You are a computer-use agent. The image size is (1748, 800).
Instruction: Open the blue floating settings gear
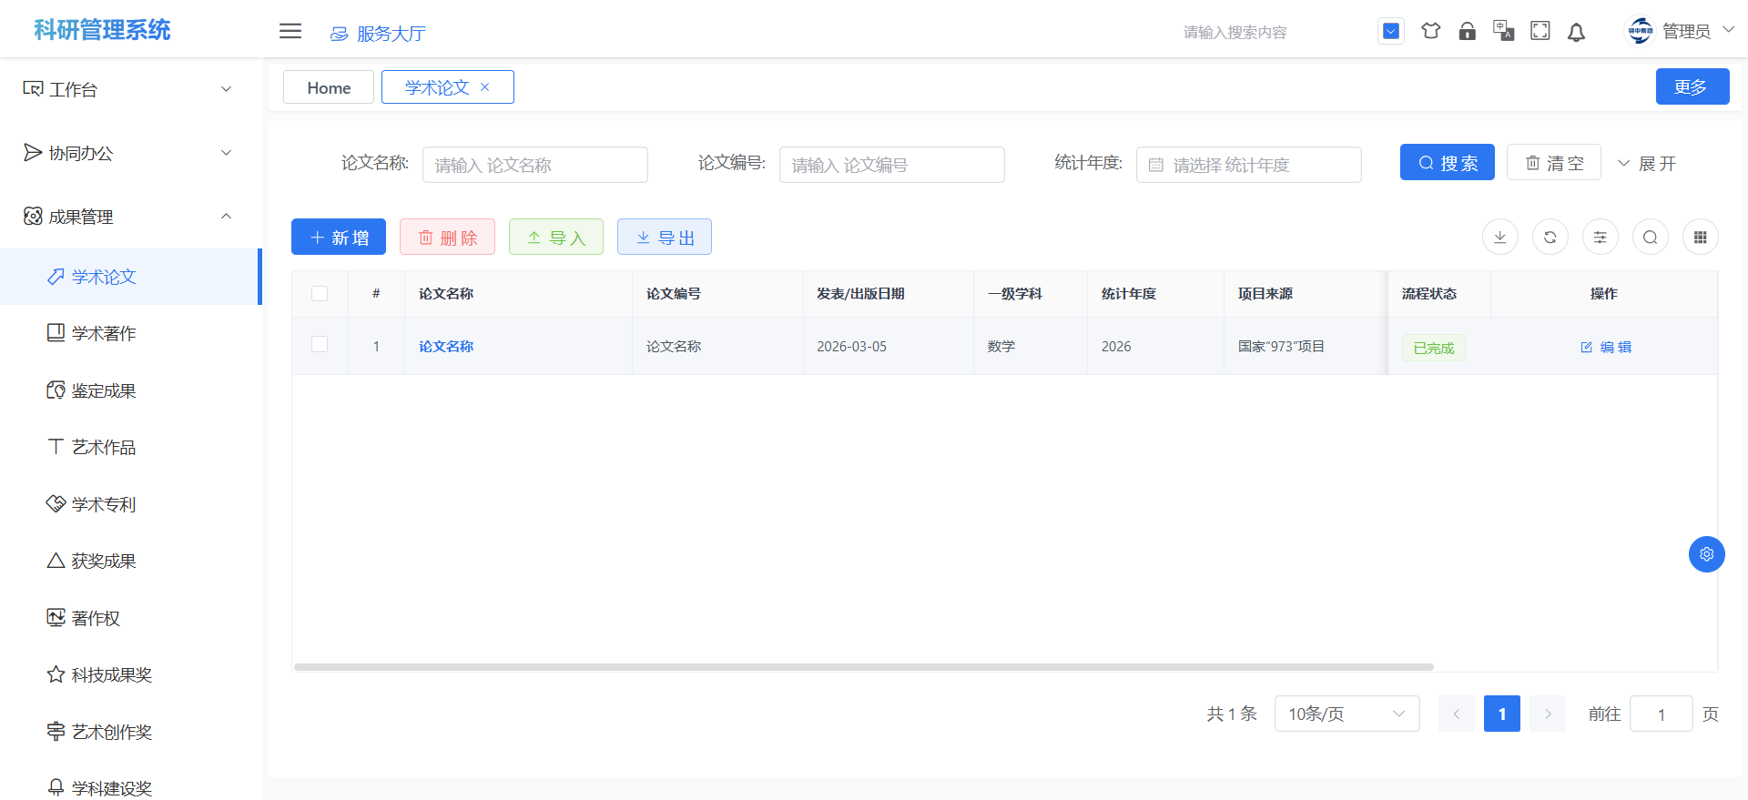[1706, 554]
